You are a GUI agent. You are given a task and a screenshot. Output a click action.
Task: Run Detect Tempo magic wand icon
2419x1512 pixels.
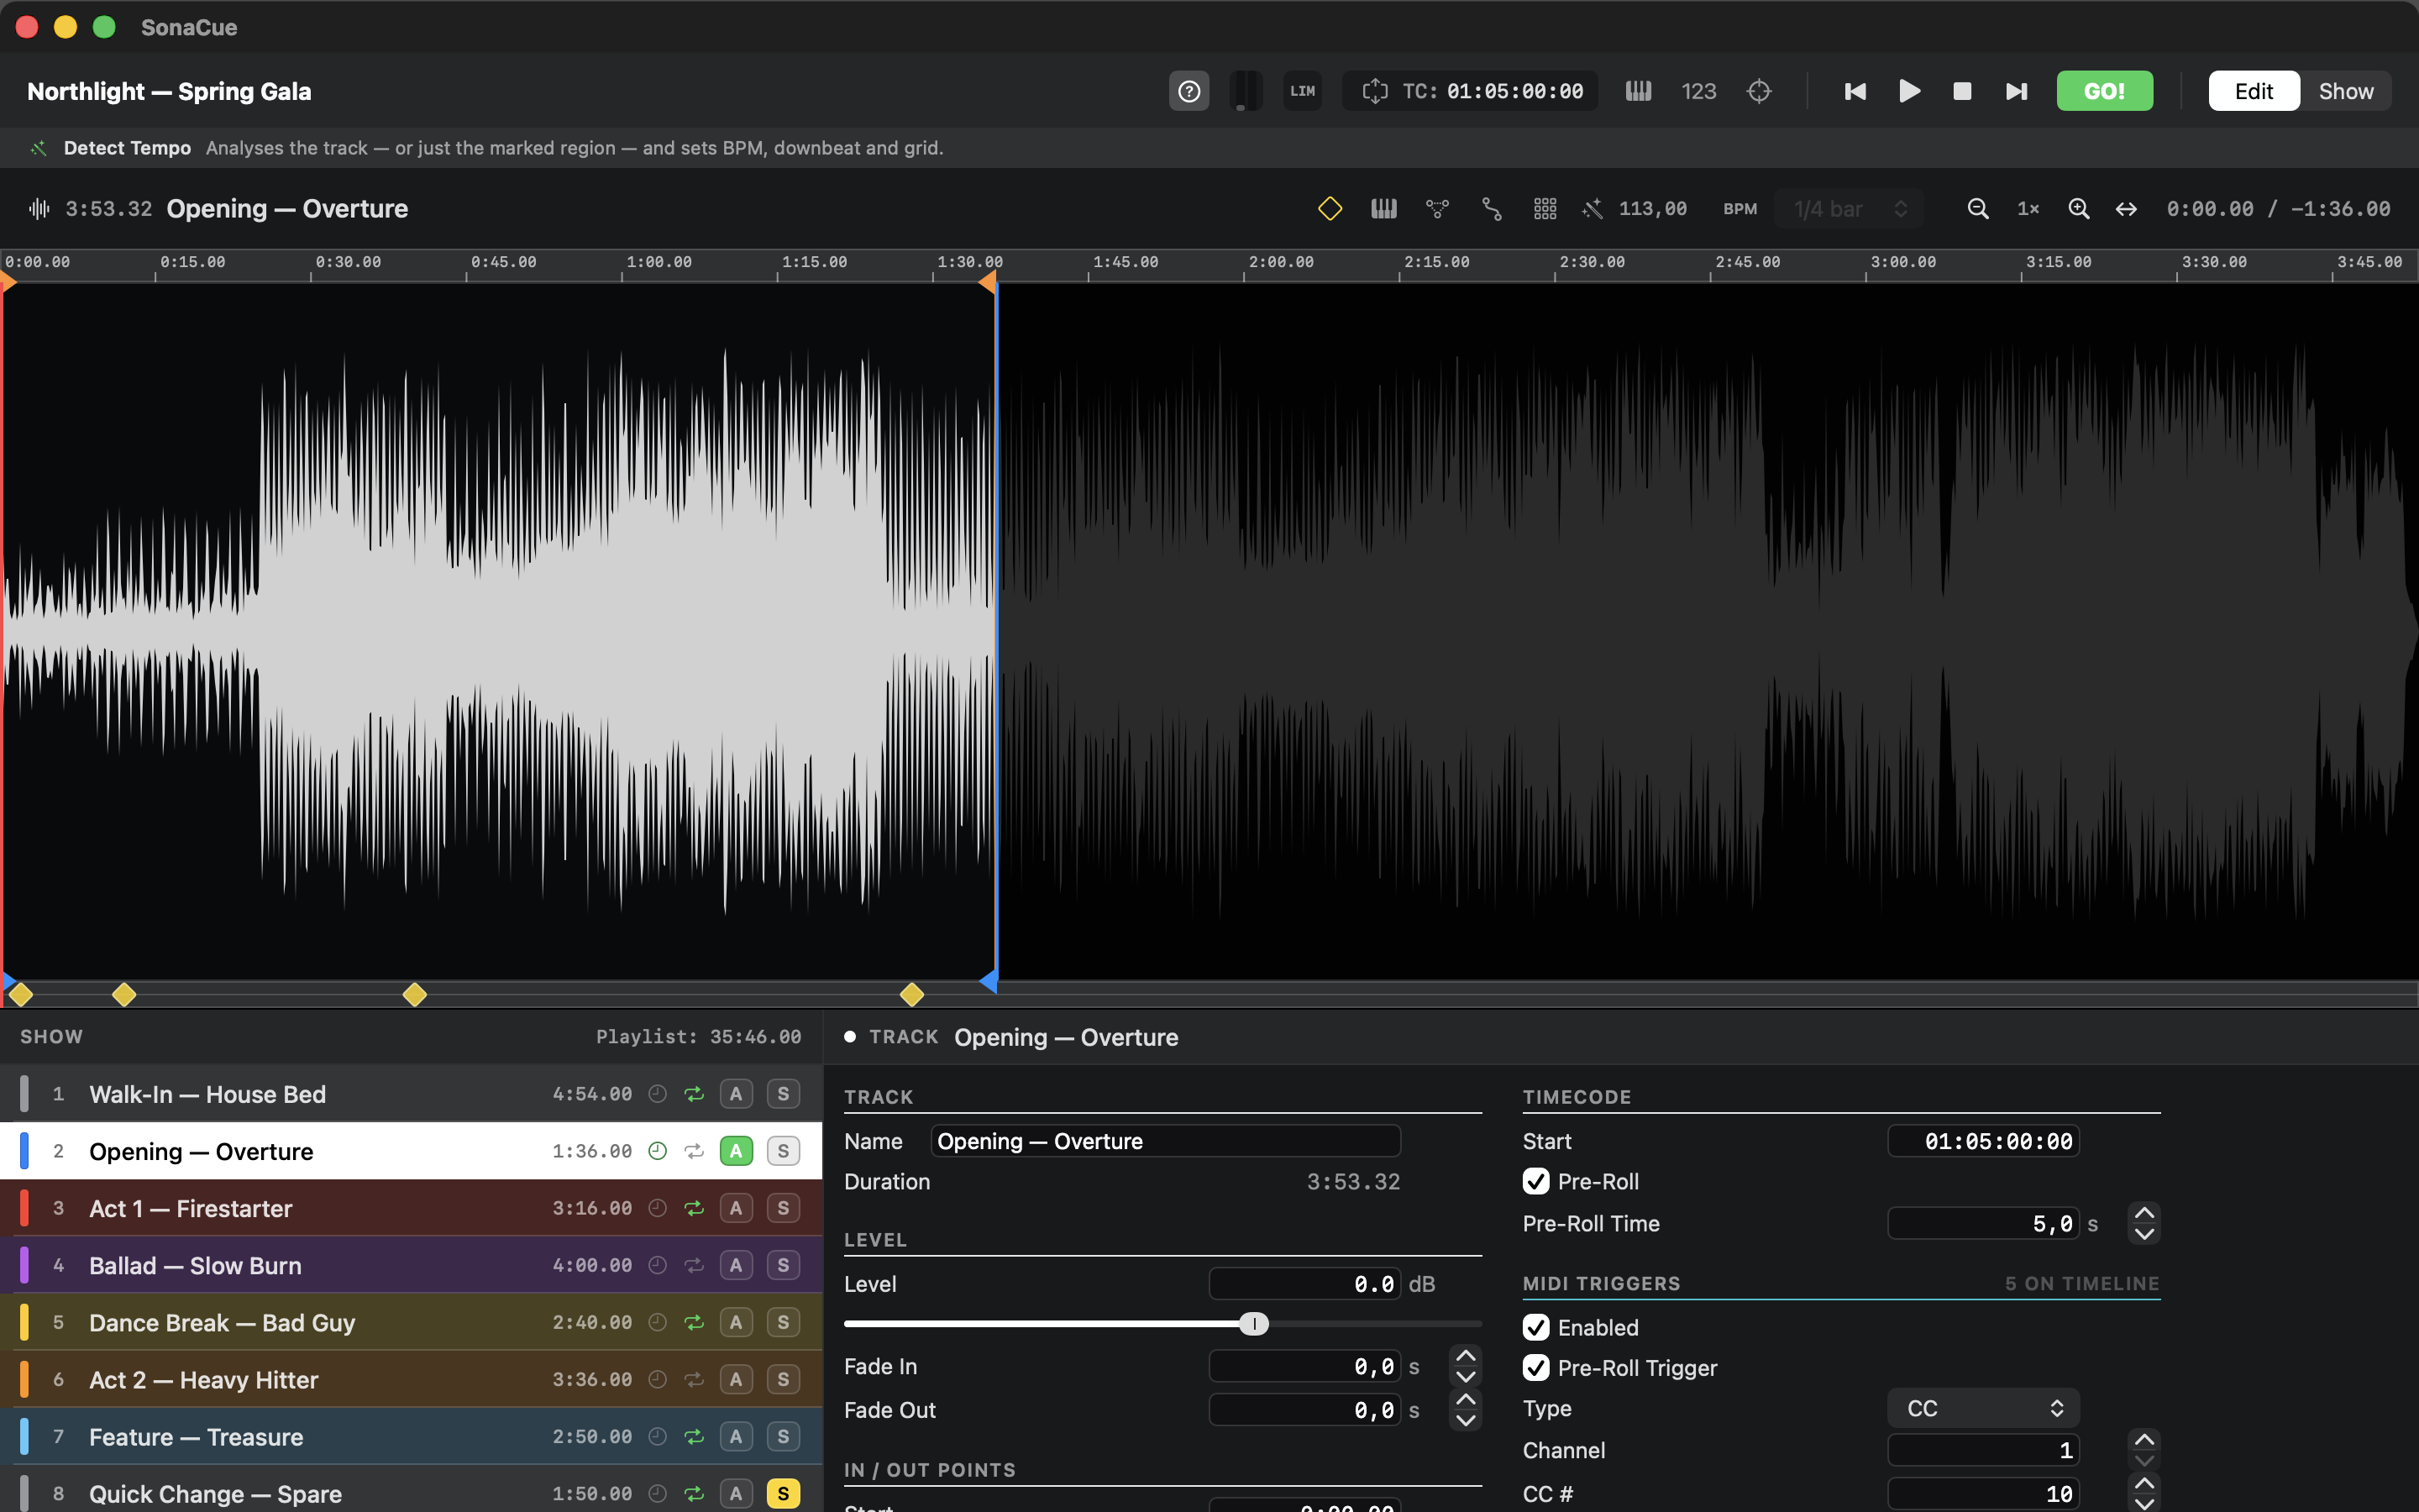(x=1593, y=208)
